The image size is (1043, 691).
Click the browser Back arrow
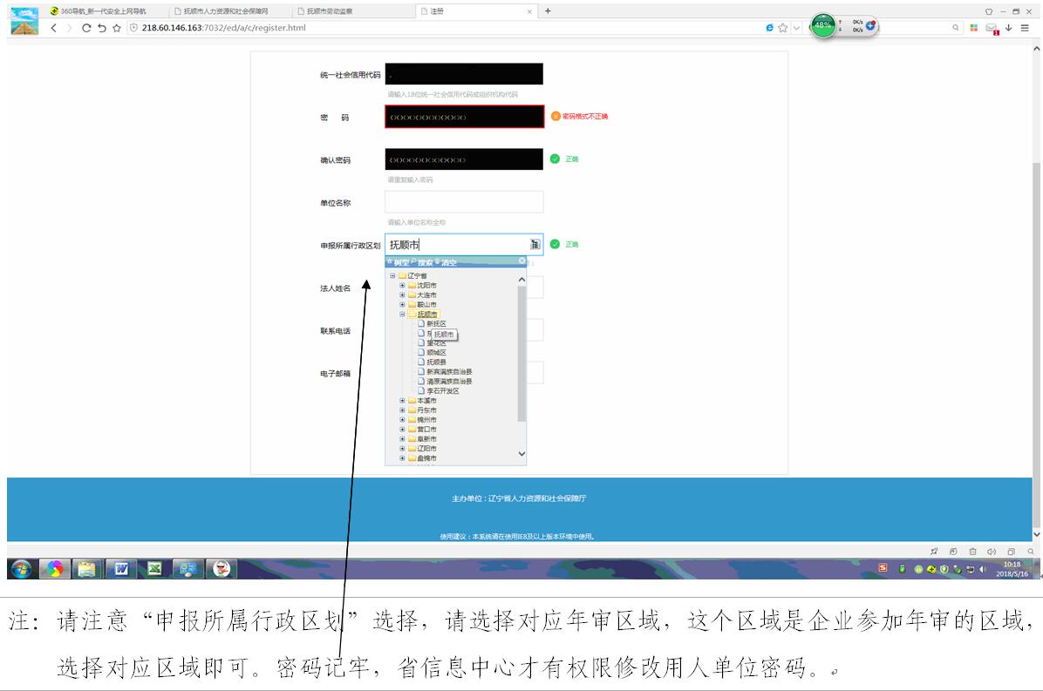coord(54,28)
